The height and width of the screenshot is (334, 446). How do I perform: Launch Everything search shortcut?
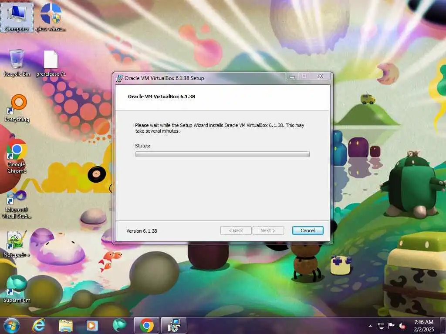pyautogui.click(x=17, y=108)
